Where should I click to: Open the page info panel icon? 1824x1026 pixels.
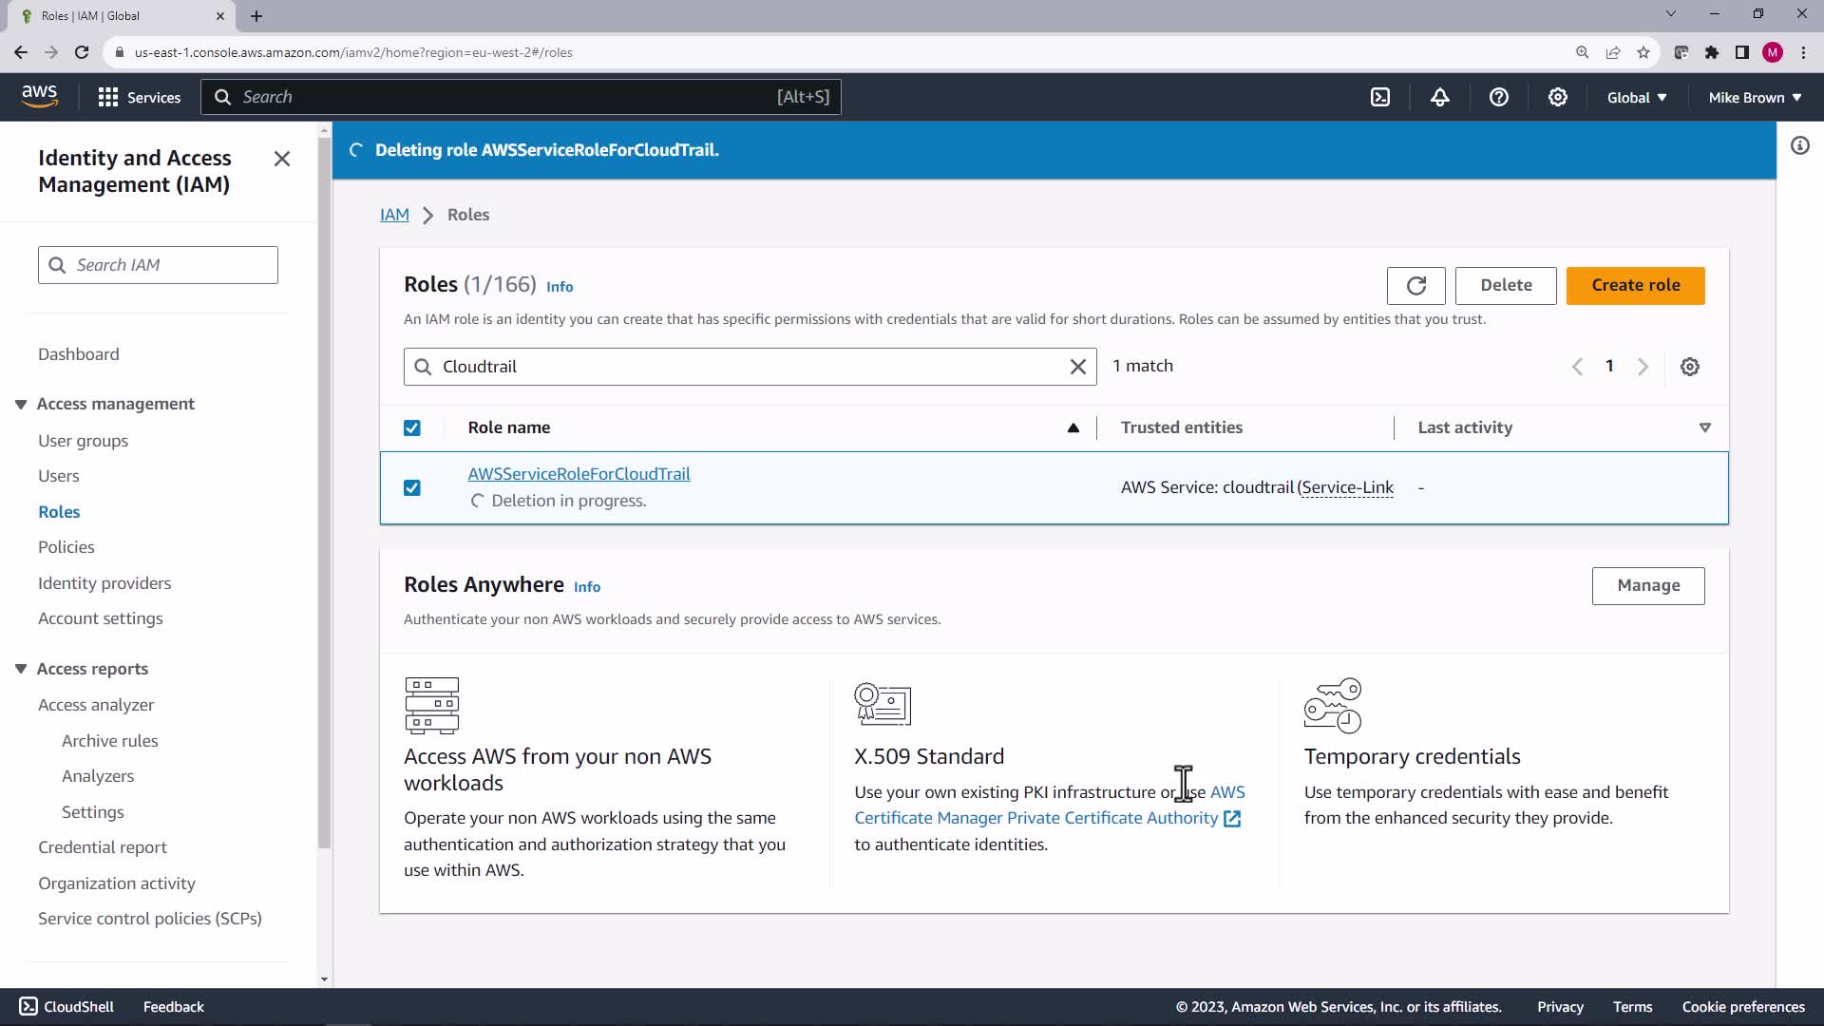tap(1799, 145)
